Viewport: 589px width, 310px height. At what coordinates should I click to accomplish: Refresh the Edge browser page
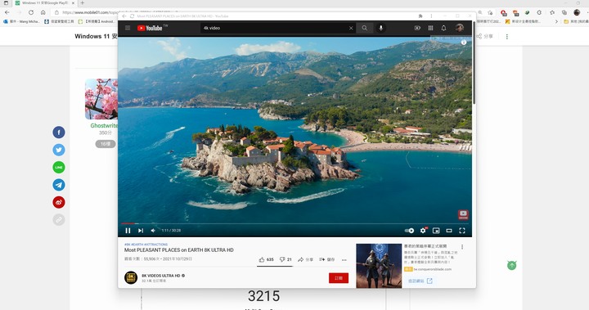[x=31, y=12]
